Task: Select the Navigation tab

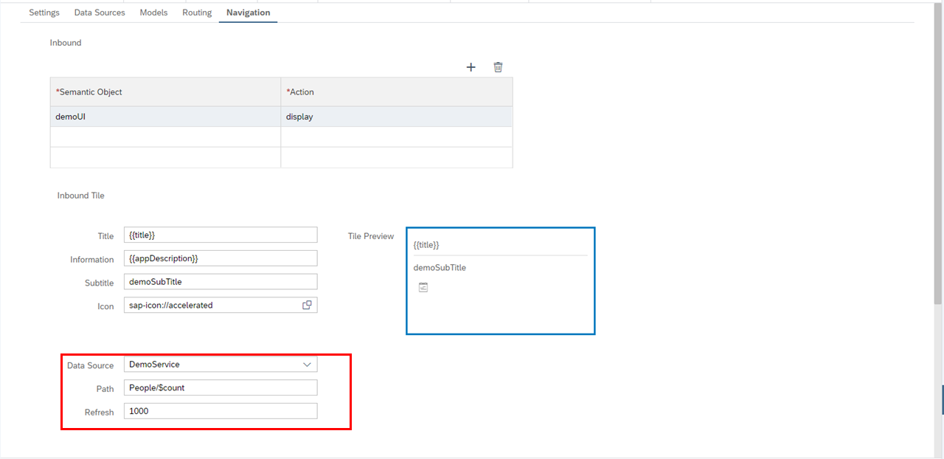Action: 248,13
